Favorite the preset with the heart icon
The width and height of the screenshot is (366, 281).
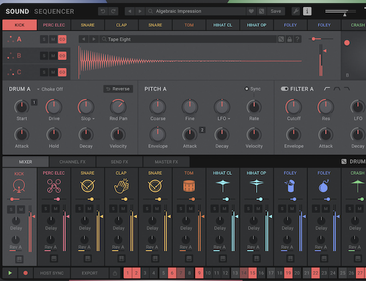point(251,11)
